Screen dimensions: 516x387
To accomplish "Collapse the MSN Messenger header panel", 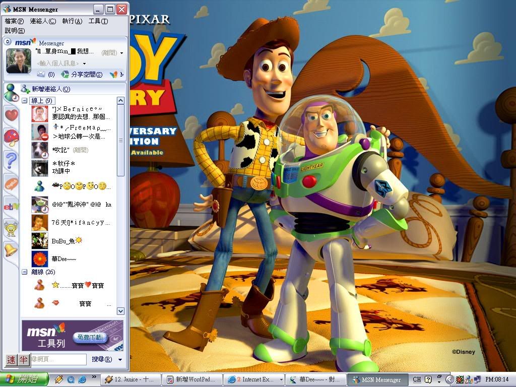I will 8,42.
